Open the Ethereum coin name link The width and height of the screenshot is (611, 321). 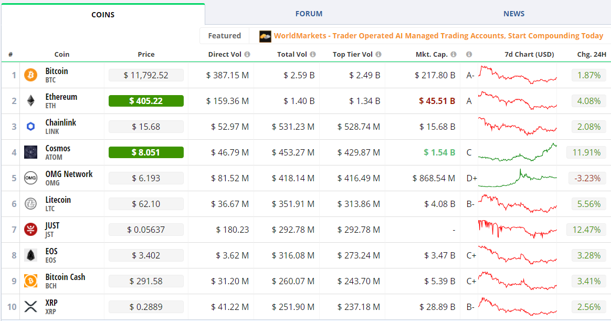coord(61,97)
